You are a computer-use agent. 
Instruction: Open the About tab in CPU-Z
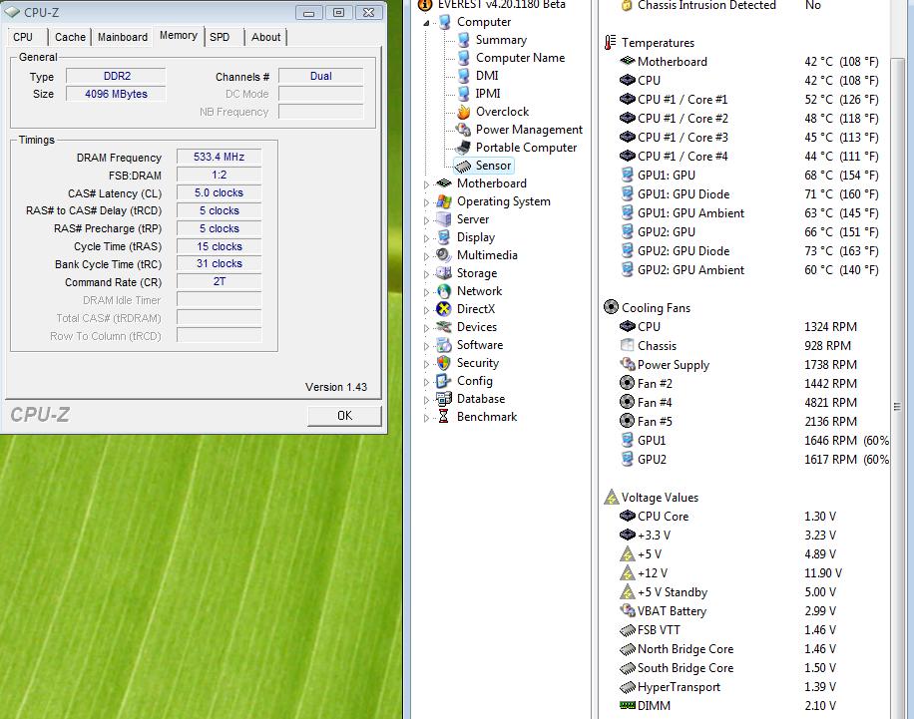tap(265, 37)
